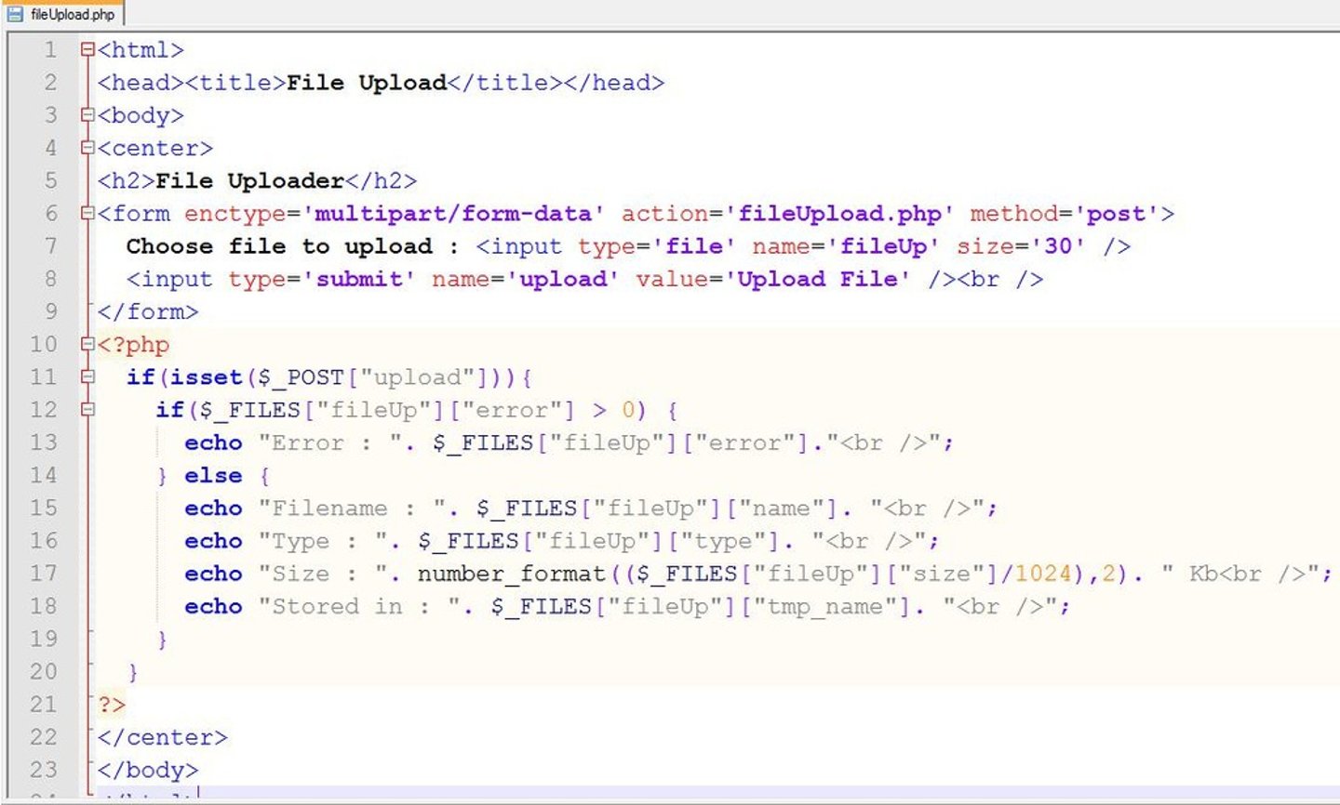This screenshot has width=1340, height=805.
Task: Click the echo keyword on line 18
Action: [213, 606]
